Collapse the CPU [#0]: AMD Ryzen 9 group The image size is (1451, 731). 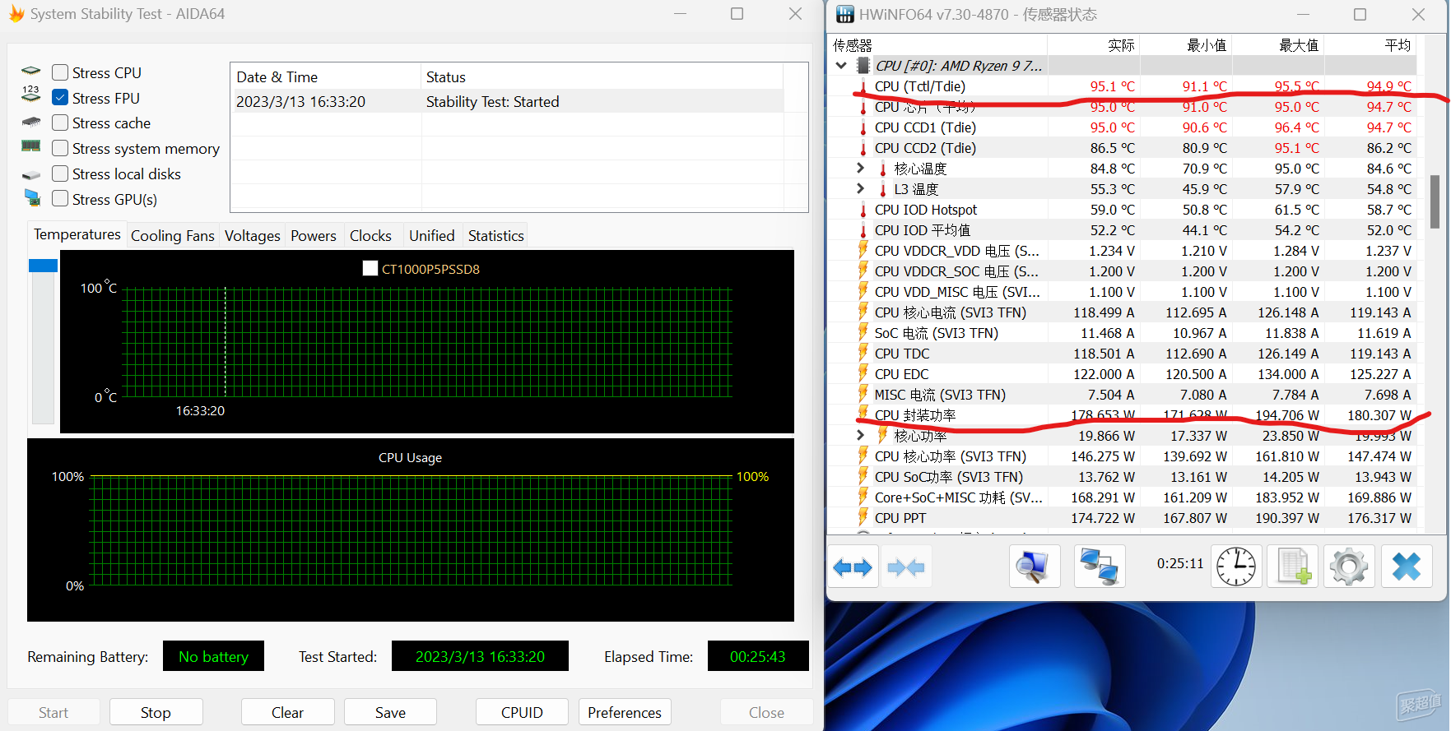840,65
